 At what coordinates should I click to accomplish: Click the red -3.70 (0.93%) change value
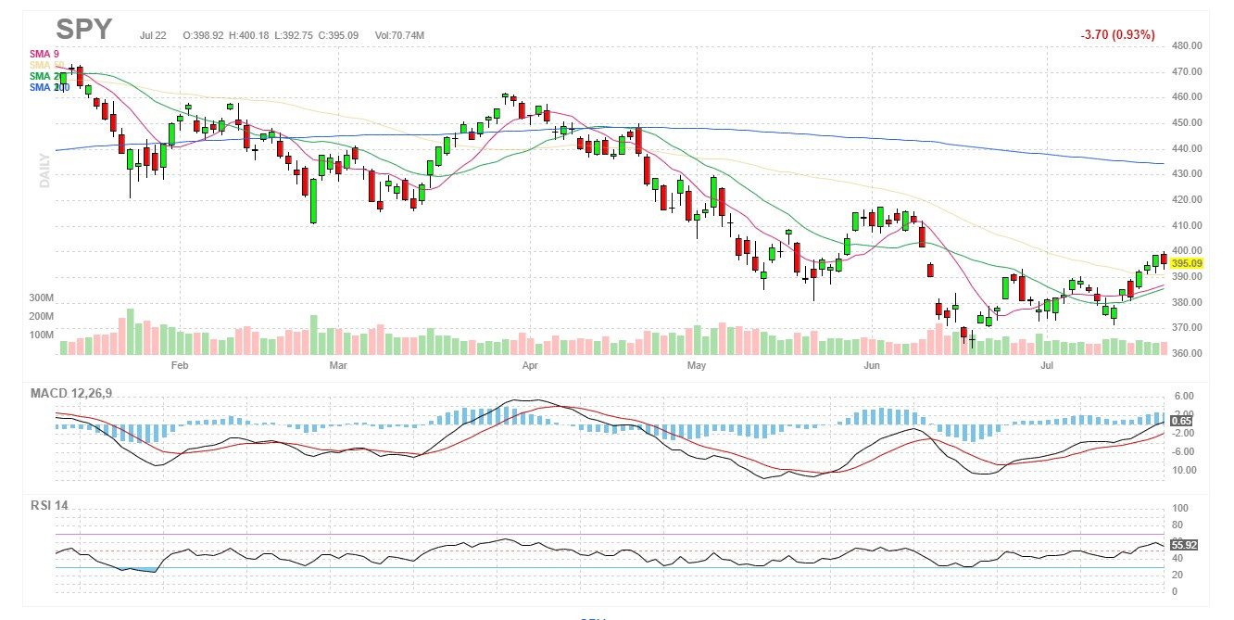point(1117,34)
